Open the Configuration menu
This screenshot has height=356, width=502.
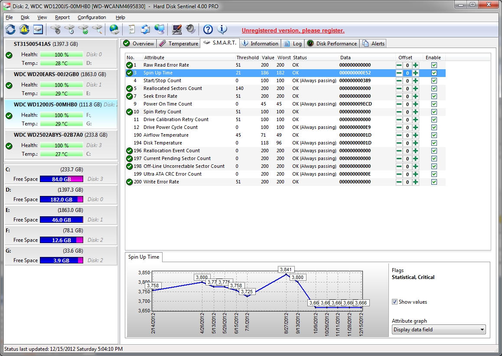pyautogui.click(x=91, y=17)
